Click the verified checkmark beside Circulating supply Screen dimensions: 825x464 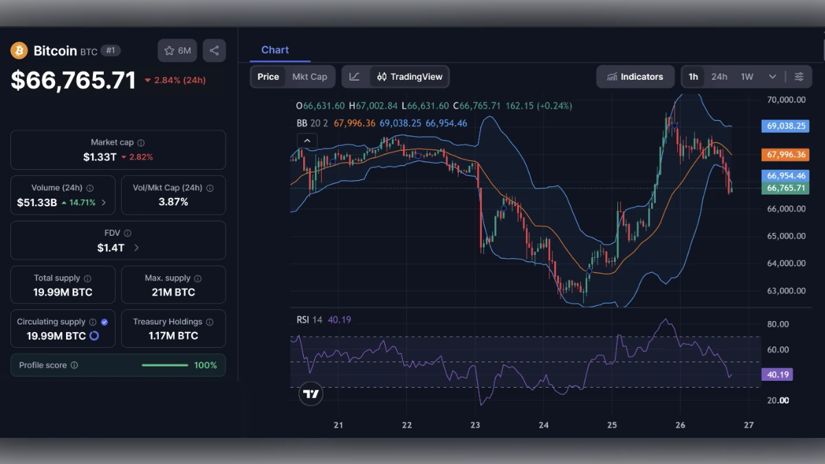[x=104, y=321]
